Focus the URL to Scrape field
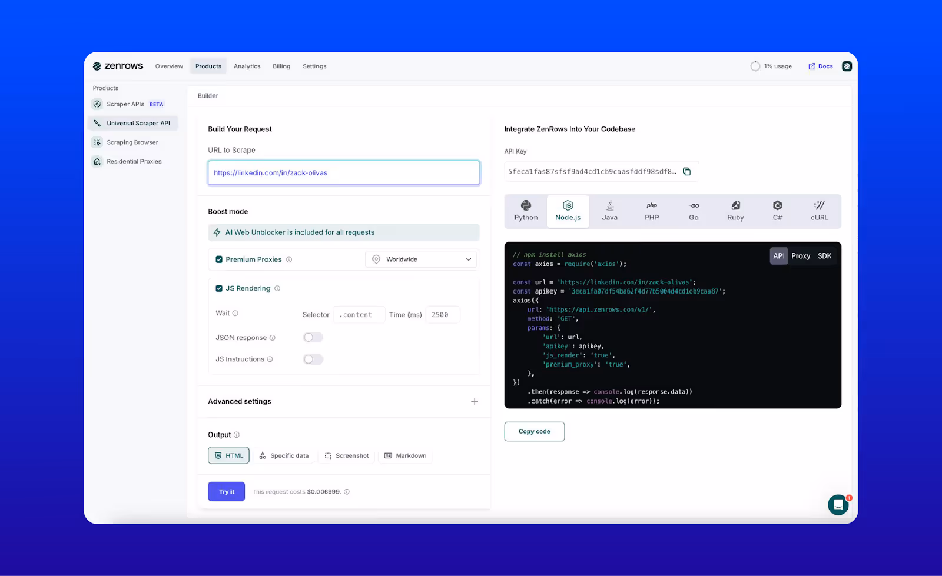This screenshot has height=576, width=942. pyautogui.click(x=344, y=172)
